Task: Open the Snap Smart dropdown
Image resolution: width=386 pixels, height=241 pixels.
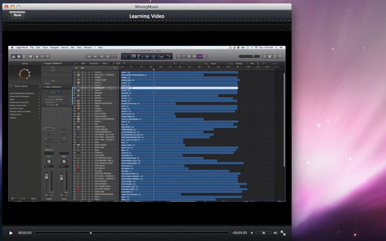Action: click(x=219, y=64)
